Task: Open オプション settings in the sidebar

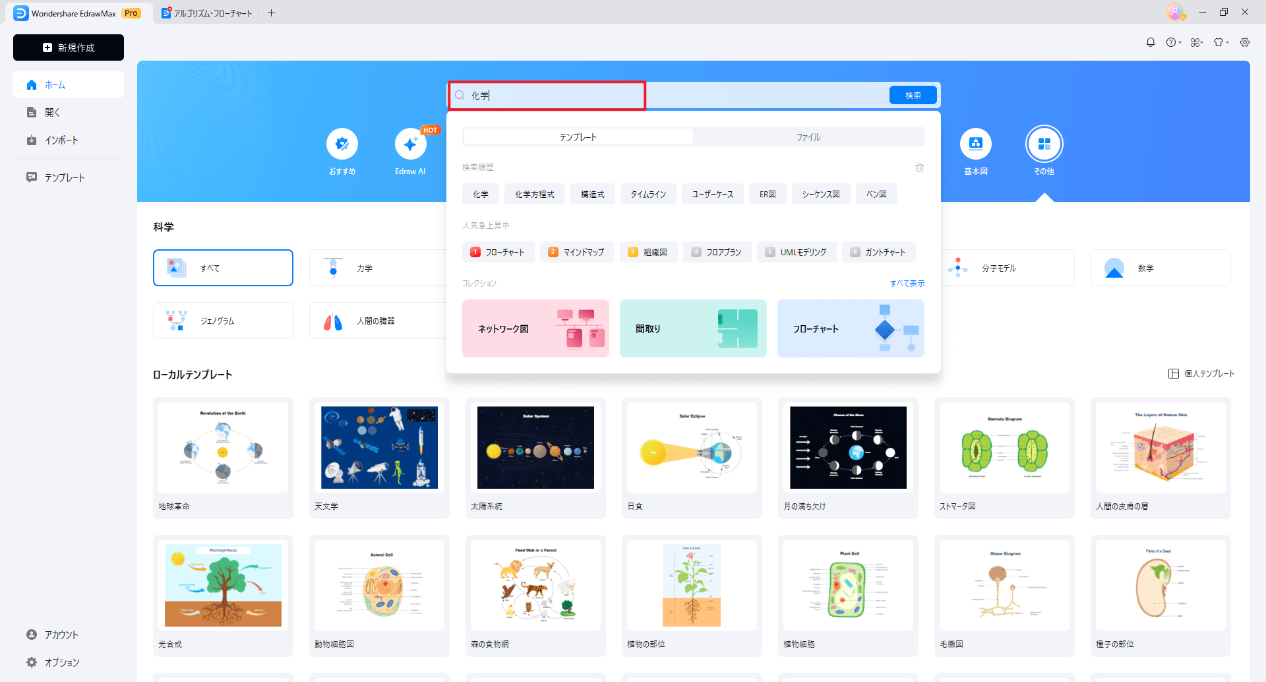Action: click(x=69, y=662)
